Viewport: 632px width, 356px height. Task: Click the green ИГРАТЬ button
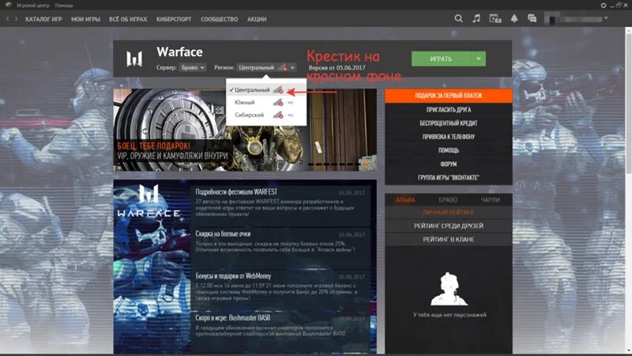[441, 59]
